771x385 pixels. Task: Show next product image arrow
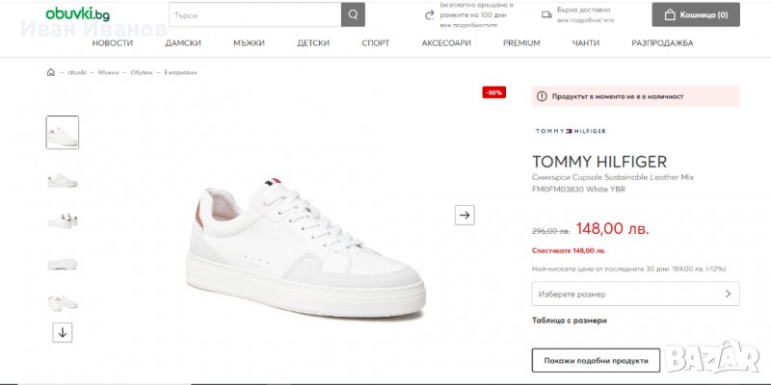(x=465, y=215)
